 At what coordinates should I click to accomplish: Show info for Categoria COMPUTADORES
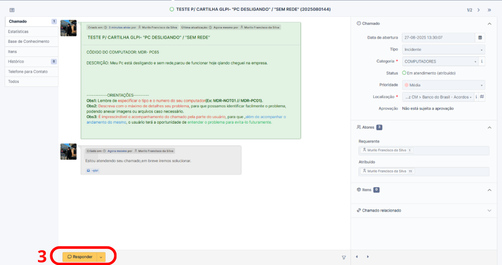pyautogui.click(x=482, y=61)
